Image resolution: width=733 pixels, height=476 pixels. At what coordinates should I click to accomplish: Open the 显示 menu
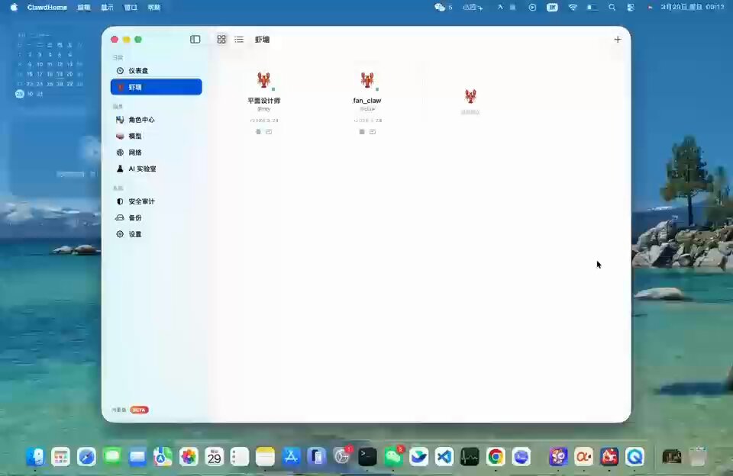(106, 7)
